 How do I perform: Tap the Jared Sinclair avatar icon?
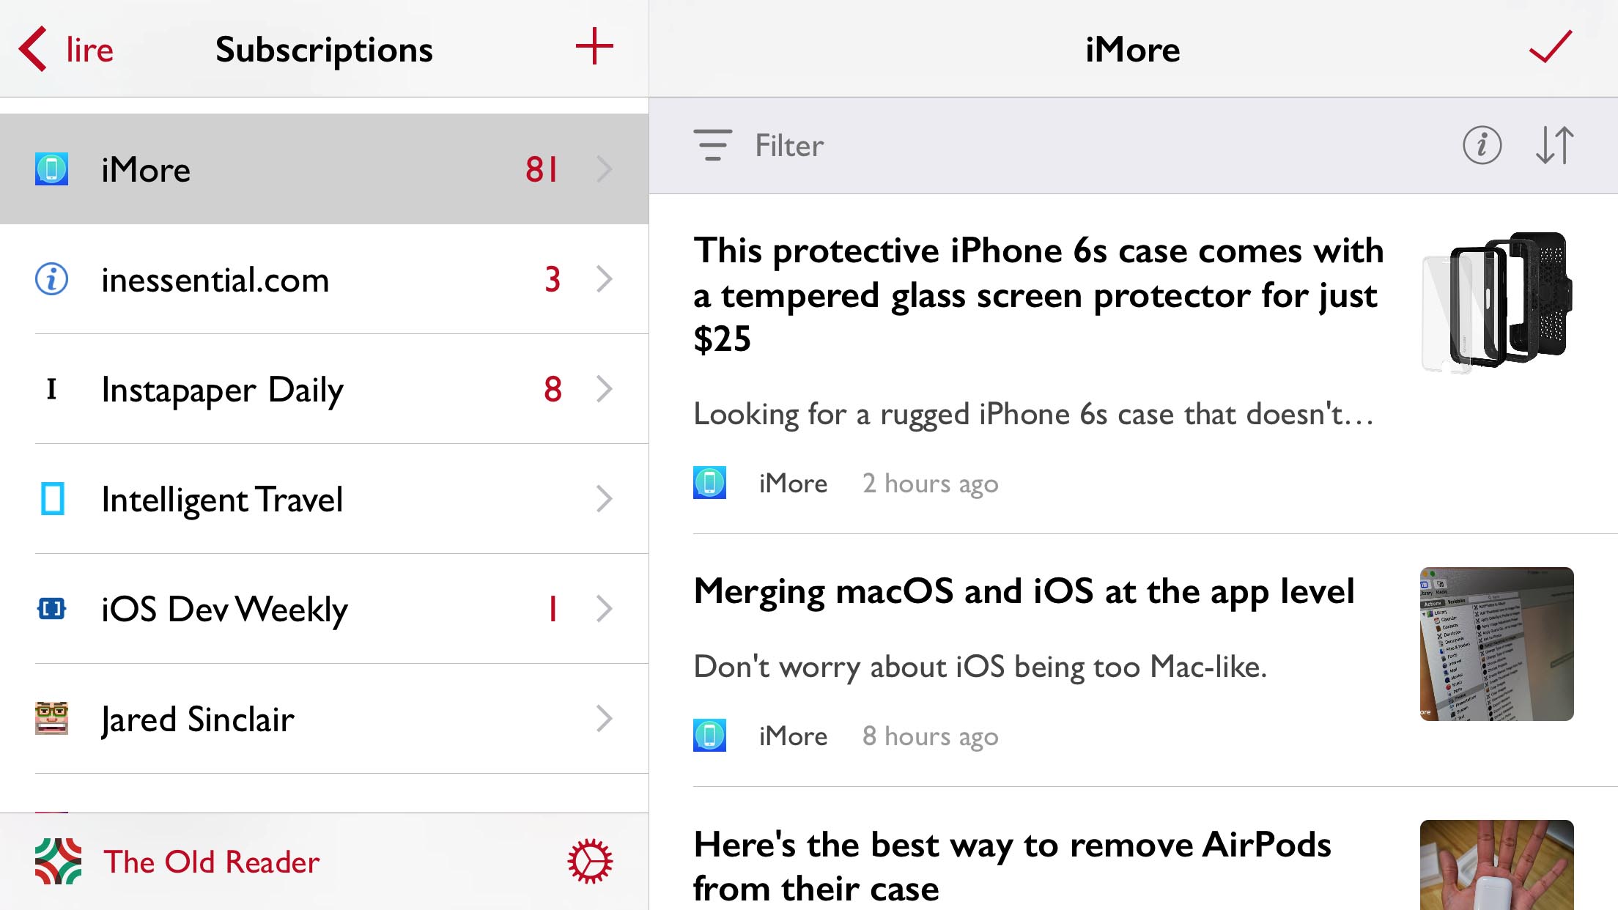click(51, 718)
